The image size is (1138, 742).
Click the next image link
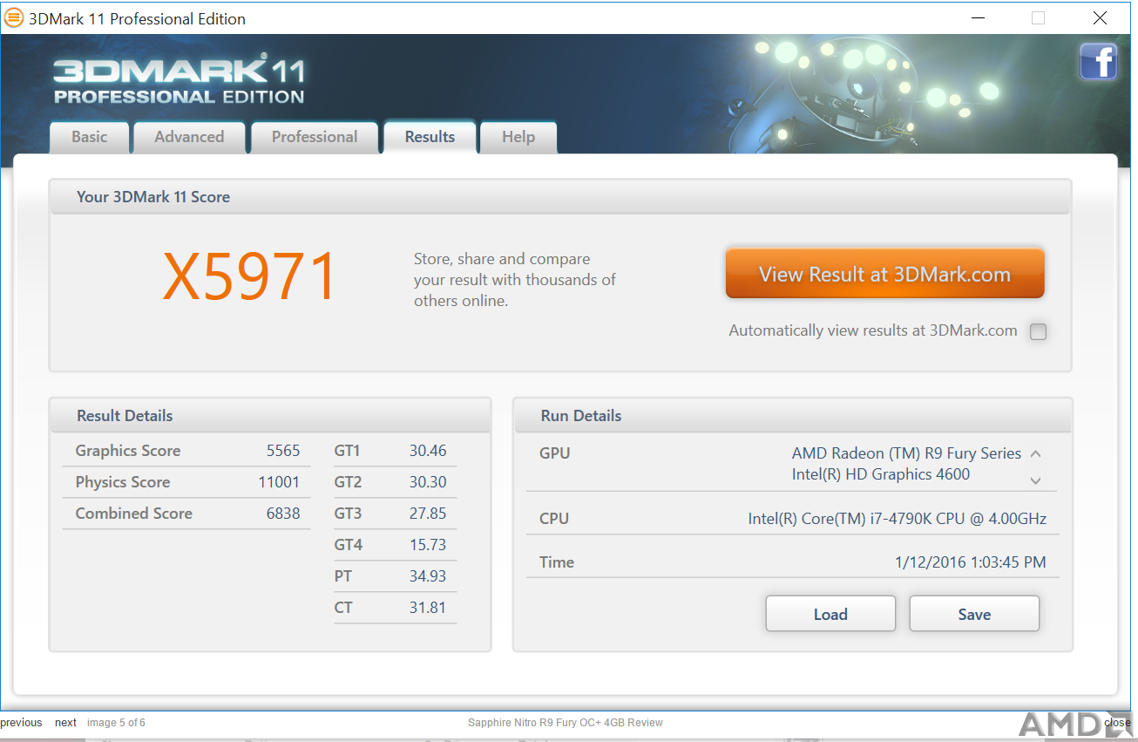pyautogui.click(x=65, y=723)
